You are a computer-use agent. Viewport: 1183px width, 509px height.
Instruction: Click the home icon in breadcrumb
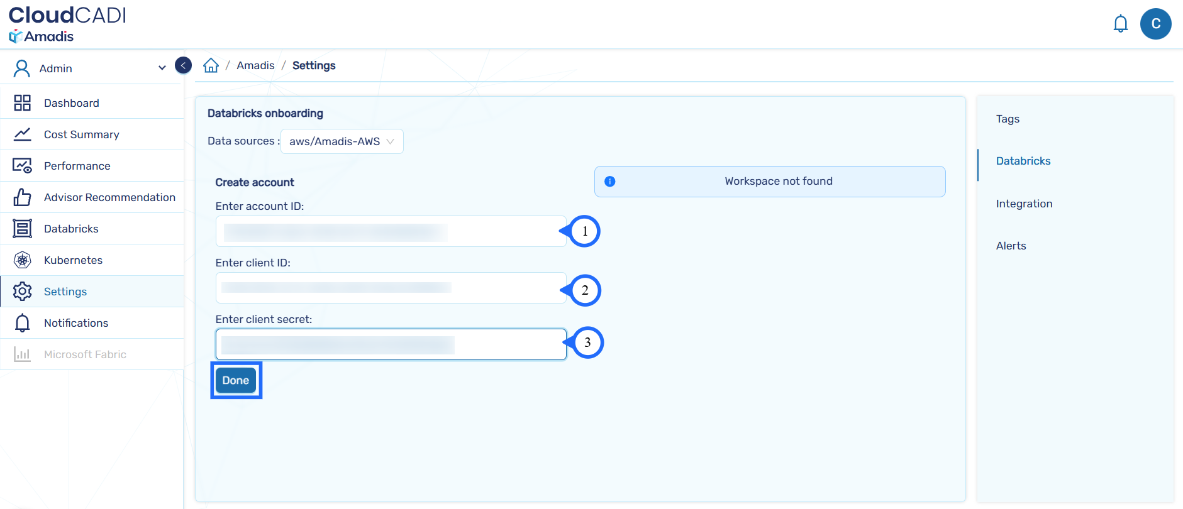[211, 65]
